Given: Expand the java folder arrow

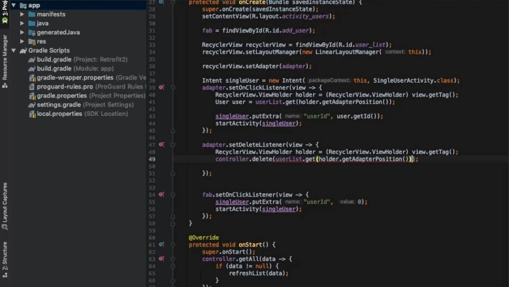Looking at the screenshot, I should click(22, 23).
